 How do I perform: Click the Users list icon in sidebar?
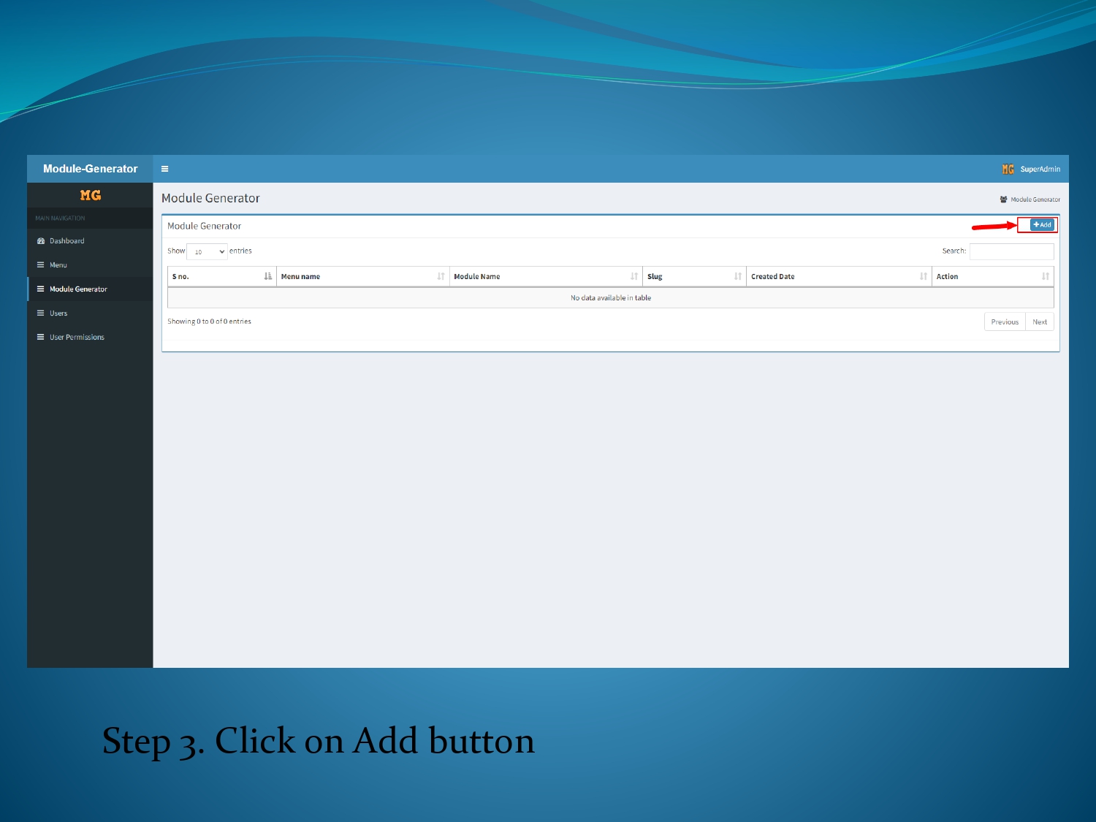coord(41,313)
